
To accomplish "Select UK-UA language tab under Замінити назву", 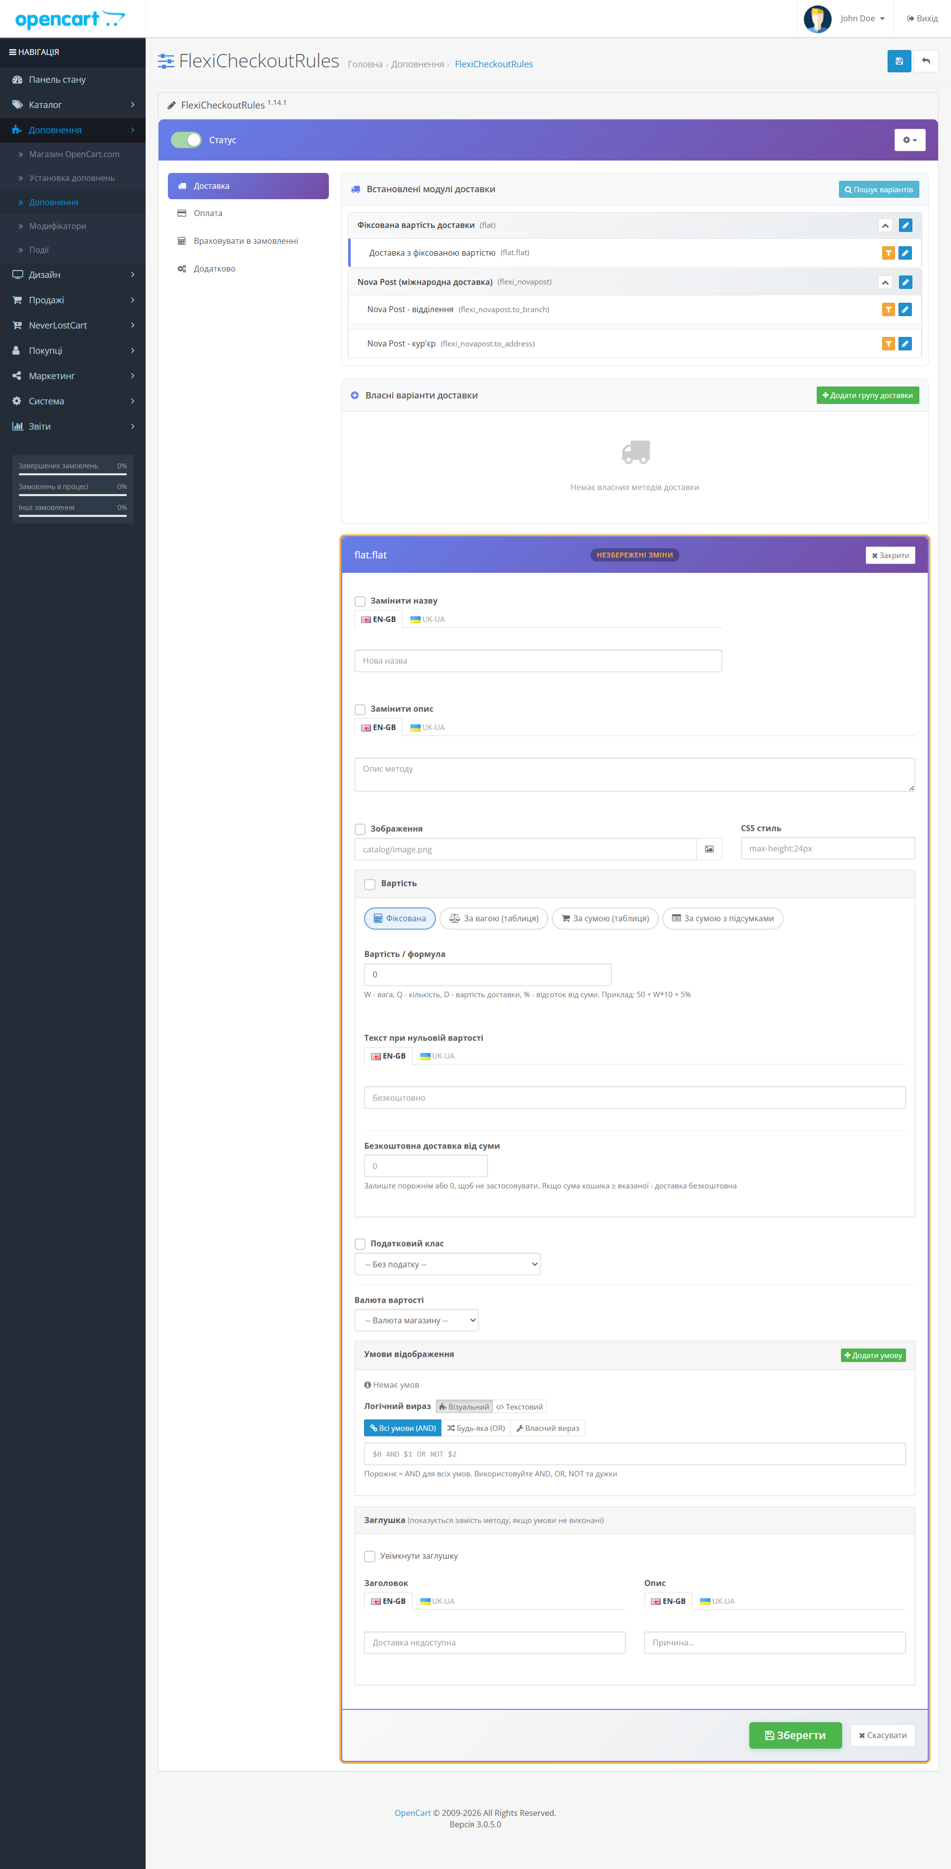I will (428, 619).
